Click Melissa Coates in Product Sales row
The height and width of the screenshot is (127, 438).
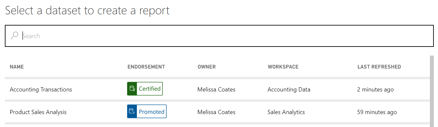point(216,112)
